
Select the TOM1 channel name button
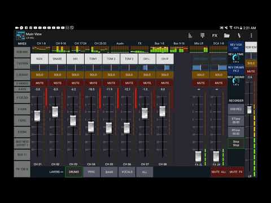93,59
